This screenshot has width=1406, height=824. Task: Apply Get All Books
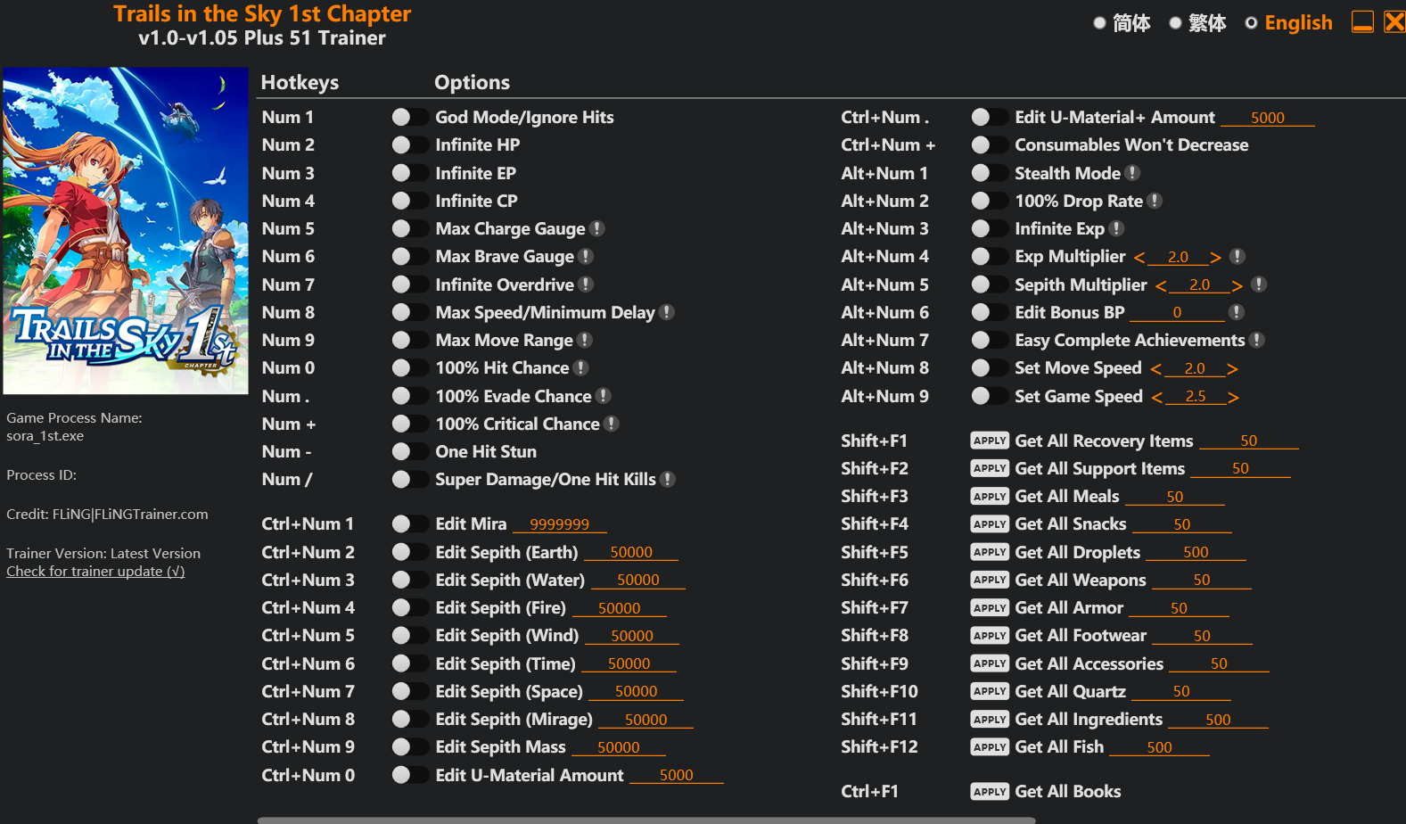point(990,791)
